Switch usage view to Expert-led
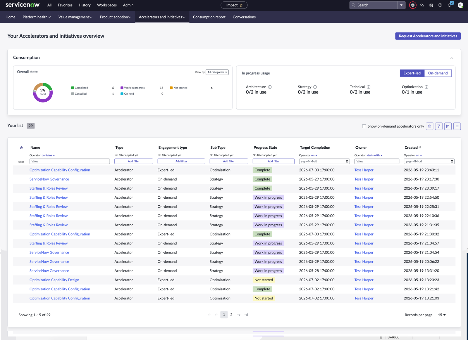The image size is (468, 340). click(412, 73)
